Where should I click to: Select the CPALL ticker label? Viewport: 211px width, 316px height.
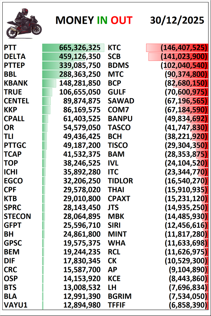pos(14,119)
